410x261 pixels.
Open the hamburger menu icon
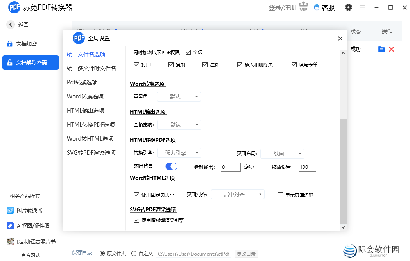click(363, 7)
